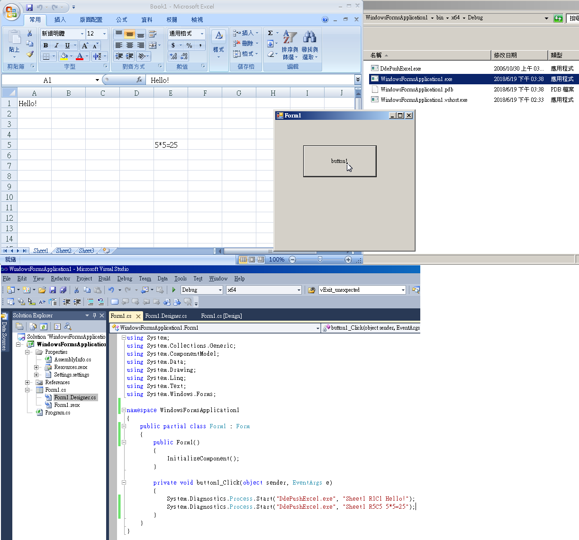Select DdePushExcel.exe in the file list

pyautogui.click(x=400, y=69)
